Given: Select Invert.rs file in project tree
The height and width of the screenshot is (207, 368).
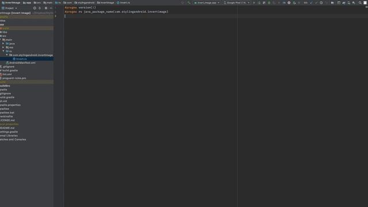Looking at the screenshot, I should pos(20,59).
